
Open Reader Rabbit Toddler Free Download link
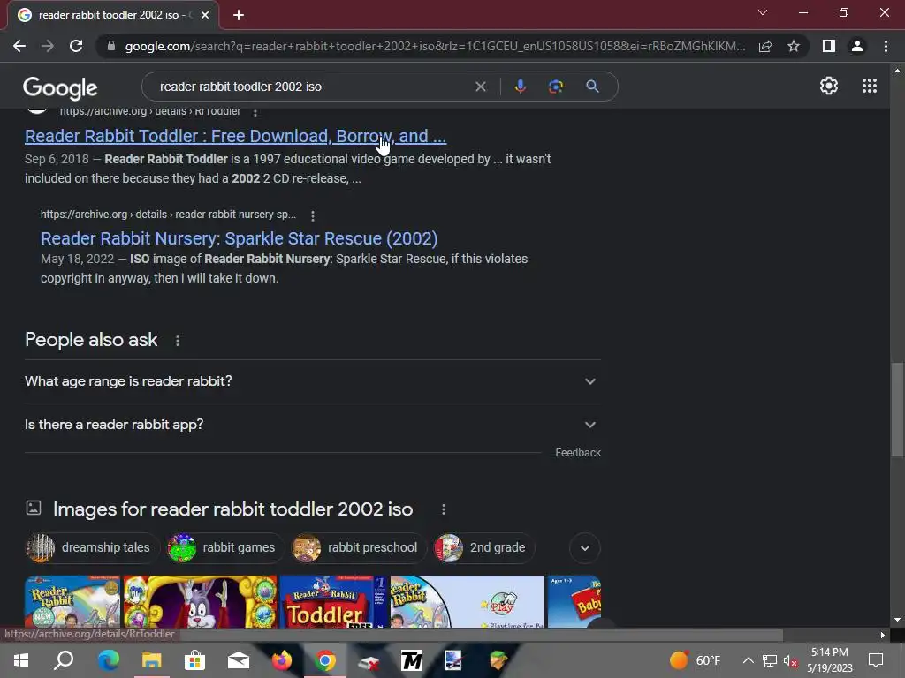235,136
